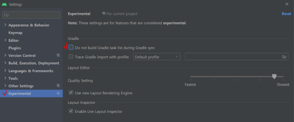Open the Default profile dropdown
The width and height of the screenshot is (294, 122).
tap(157, 57)
